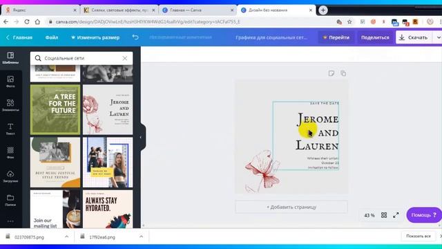The width and height of the screenshot is (442, 249).
Task: Open the Photos panel in sidebar
Action: 10,82
